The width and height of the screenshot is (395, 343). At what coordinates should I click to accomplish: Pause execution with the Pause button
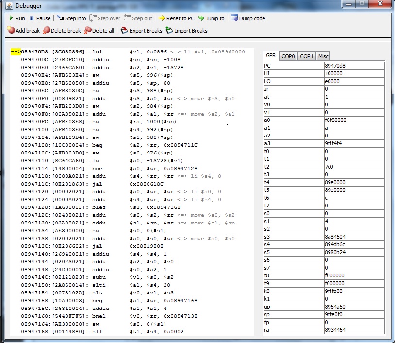coord(40,18)
